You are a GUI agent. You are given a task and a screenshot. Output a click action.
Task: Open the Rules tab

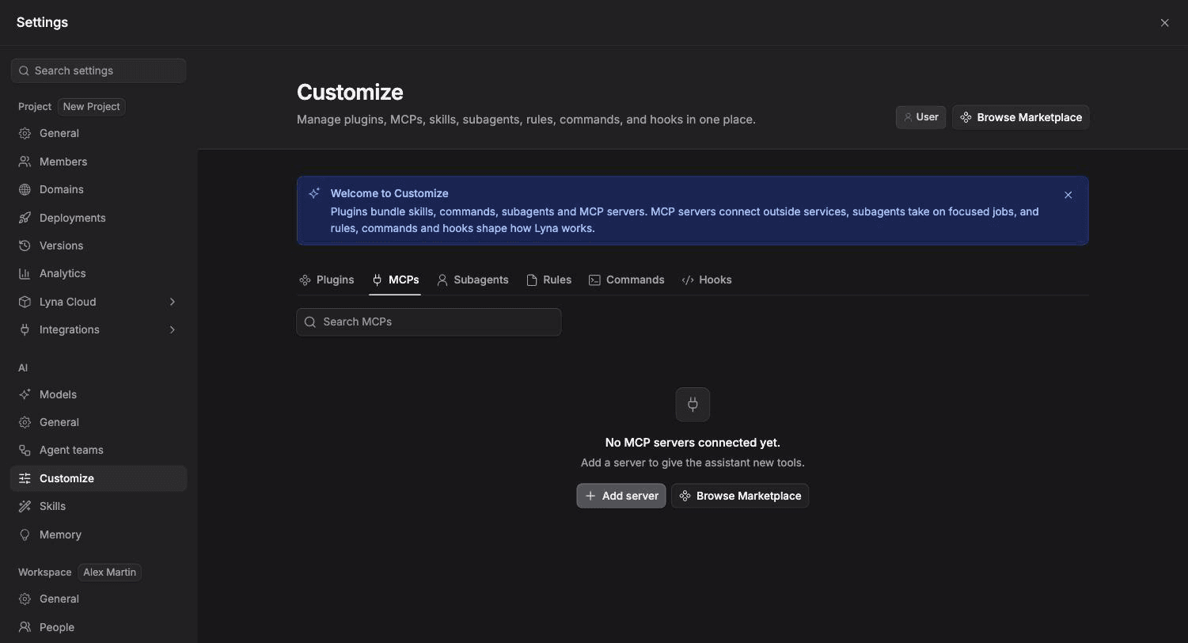pos(548,280)
